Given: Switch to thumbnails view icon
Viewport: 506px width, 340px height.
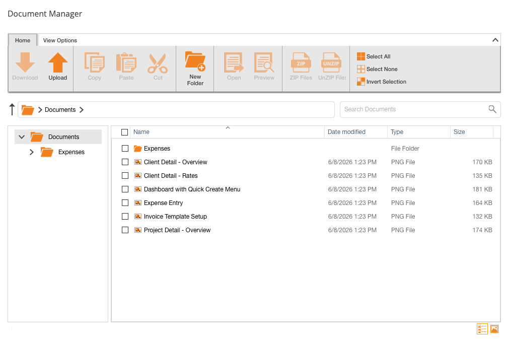Looking at the screenshot, I should click(494, 329).
